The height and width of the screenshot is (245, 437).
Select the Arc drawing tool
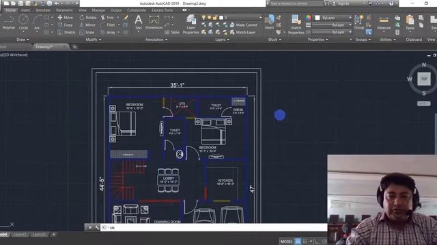pos(37,22)
